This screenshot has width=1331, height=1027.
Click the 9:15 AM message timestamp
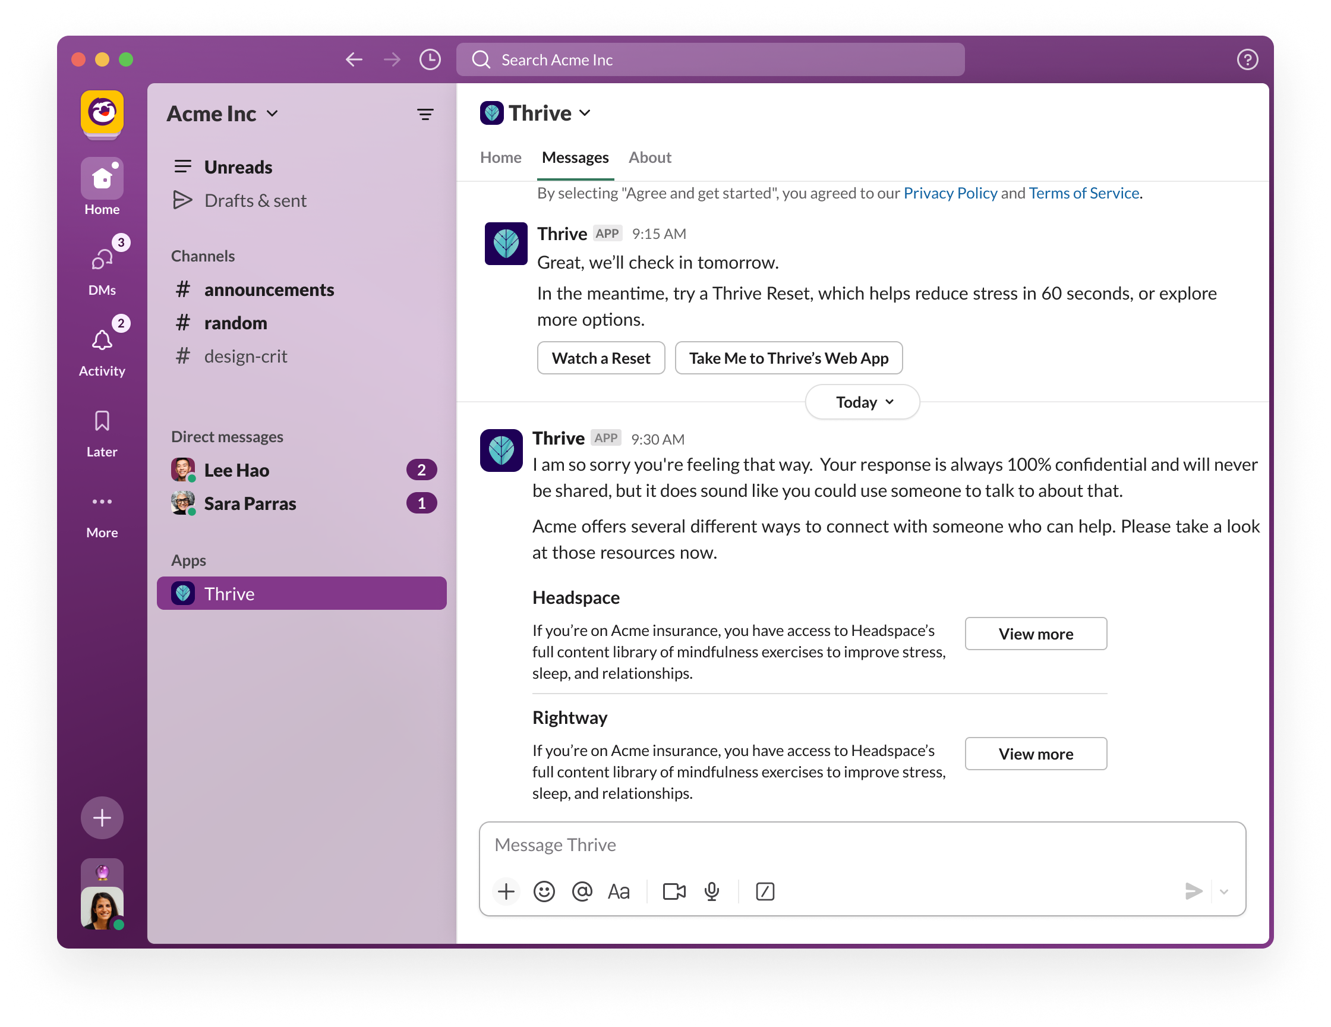click(x=659, y=234)
